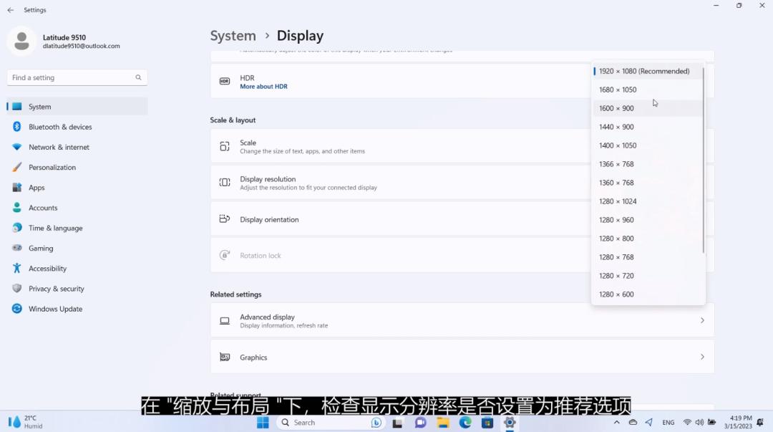773x432 pixels.
Task: Choose 1600 × 900 resolution option
Action: (x=616, y=108)
